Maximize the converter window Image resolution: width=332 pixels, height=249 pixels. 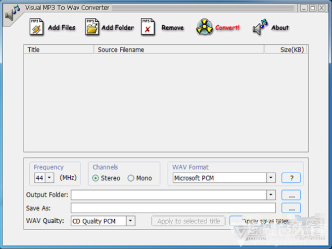[313, 8]
